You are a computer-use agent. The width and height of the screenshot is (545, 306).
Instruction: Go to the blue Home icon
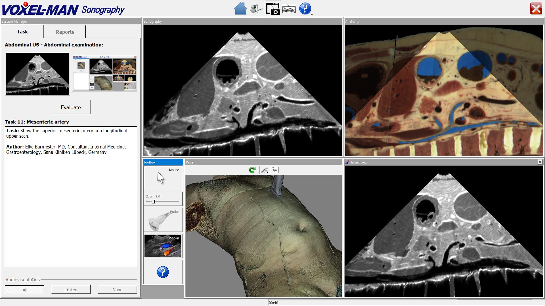pos(240,8)
